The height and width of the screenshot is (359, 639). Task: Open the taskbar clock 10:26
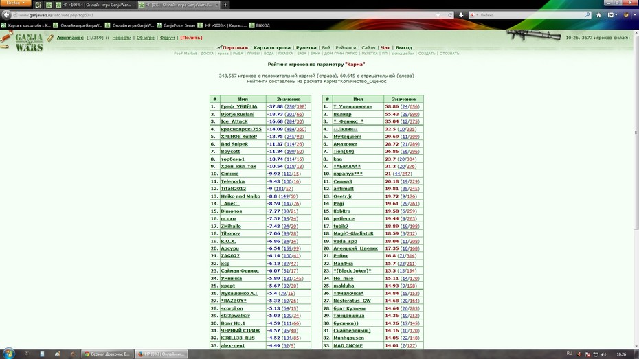click(621, 354)
